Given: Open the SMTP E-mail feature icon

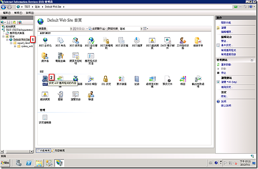Looking at the screenshot, I should (167, 40).
